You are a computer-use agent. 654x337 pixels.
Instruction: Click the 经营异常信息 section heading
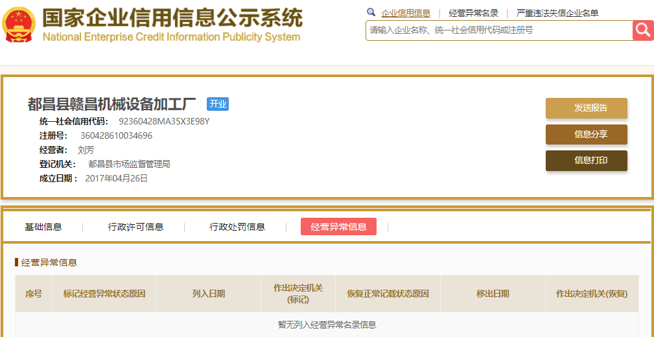49,262
